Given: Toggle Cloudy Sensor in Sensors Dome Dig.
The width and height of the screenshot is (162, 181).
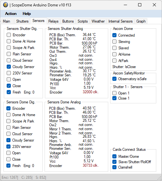Looking at the screenshot, I should (x=8, y=140).
